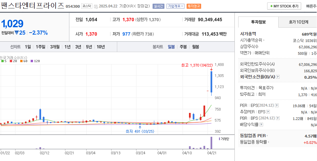The height and width of the screenshot is (161, 317).
Task: Click the stock code 054300
Action: [73, 6]
